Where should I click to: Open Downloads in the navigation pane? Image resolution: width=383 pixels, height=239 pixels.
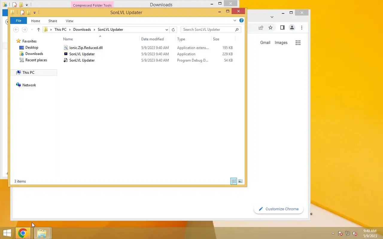[34, 54]
